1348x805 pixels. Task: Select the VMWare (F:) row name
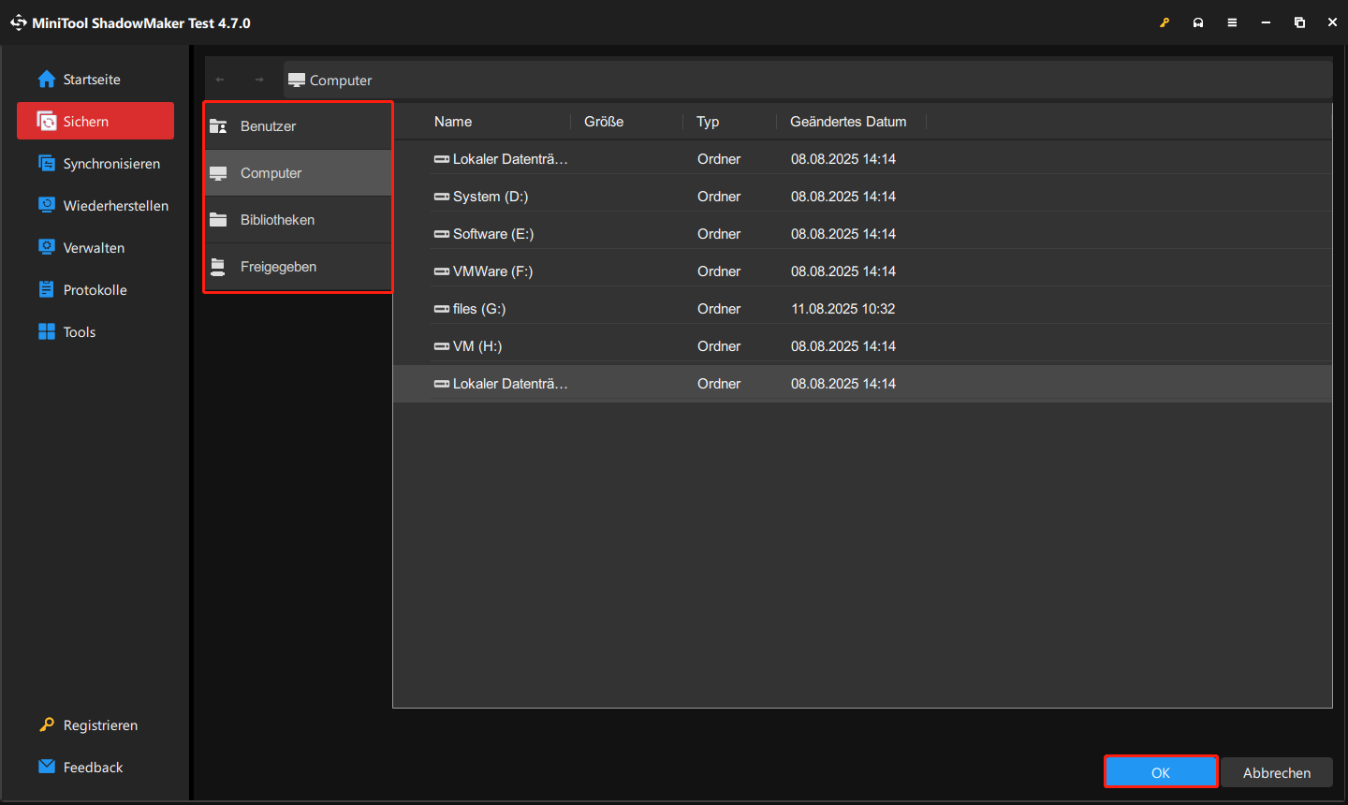tap(492, 271)
